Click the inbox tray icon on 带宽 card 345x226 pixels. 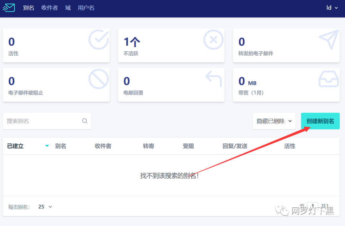328,79
